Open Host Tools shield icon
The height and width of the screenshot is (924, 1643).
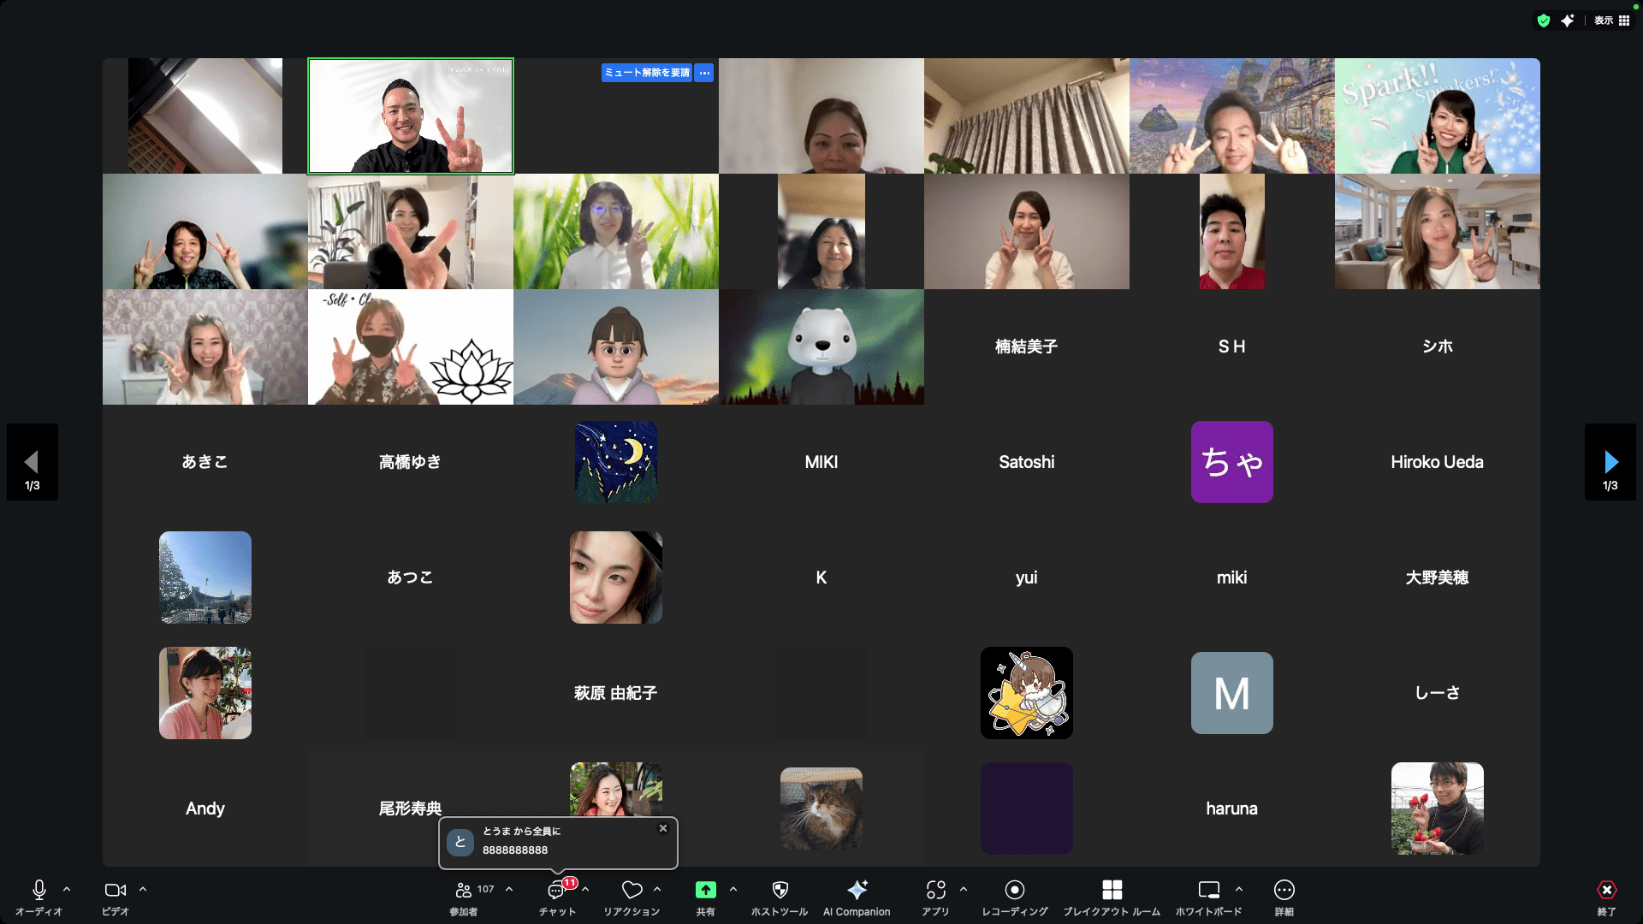pos(780,891)
